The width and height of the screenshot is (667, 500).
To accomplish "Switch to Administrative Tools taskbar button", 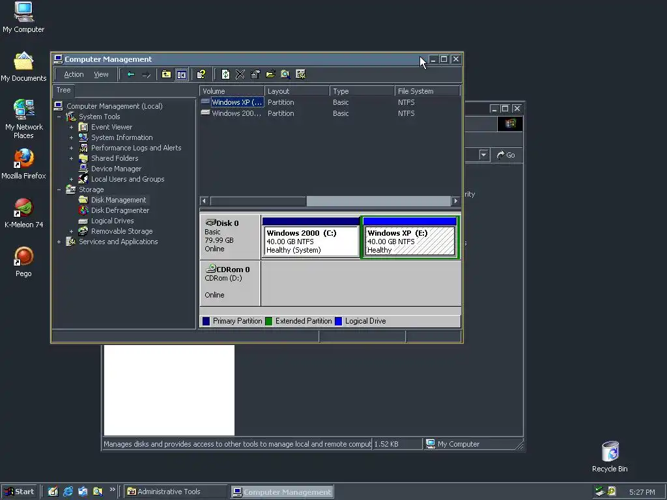I will coord(176,492).
